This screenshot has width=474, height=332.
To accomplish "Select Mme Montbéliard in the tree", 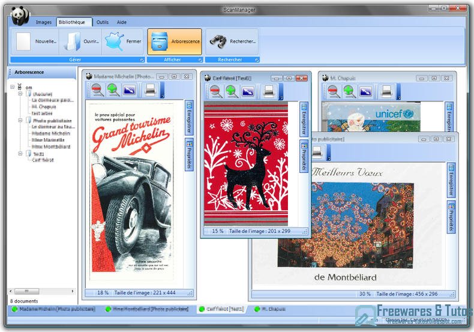I will pos(51,147).
